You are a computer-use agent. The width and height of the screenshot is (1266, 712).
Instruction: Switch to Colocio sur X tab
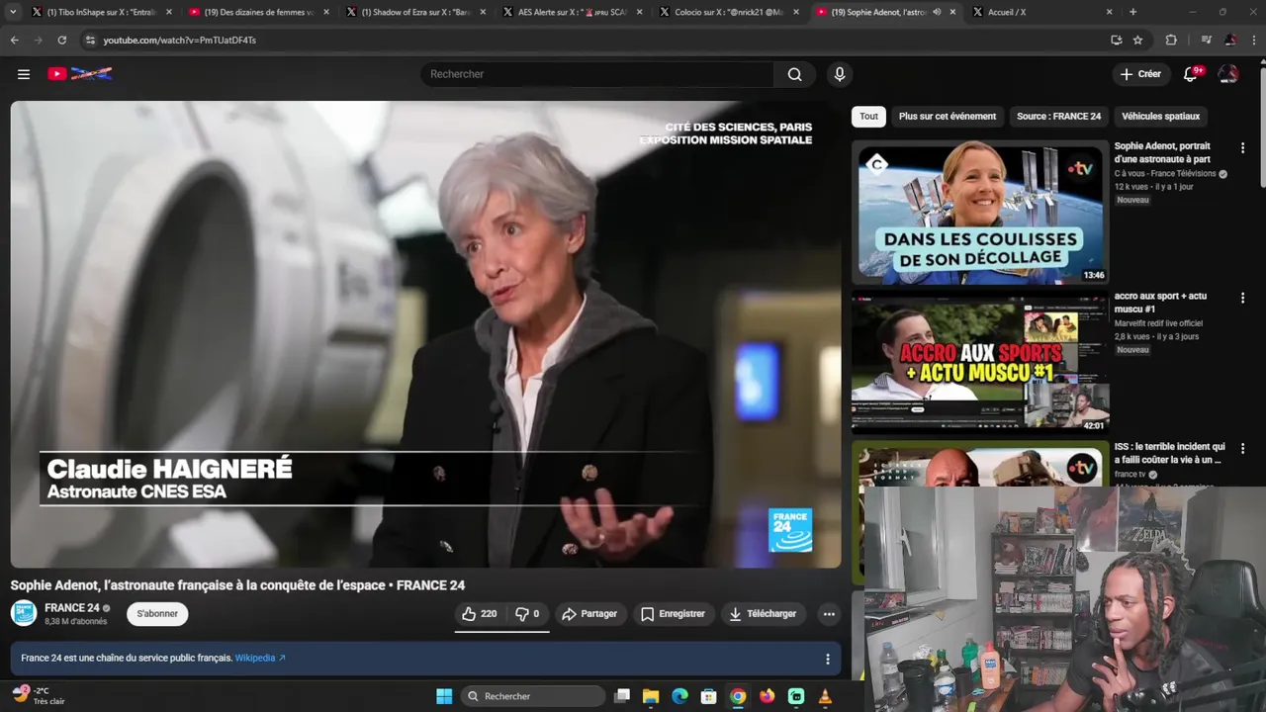click(729, 12)
